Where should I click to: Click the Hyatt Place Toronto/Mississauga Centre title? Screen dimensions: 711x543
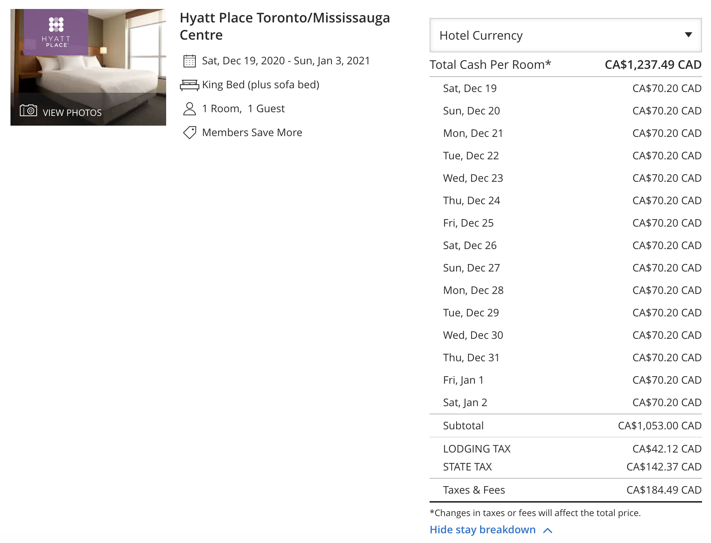click(284, 26)
